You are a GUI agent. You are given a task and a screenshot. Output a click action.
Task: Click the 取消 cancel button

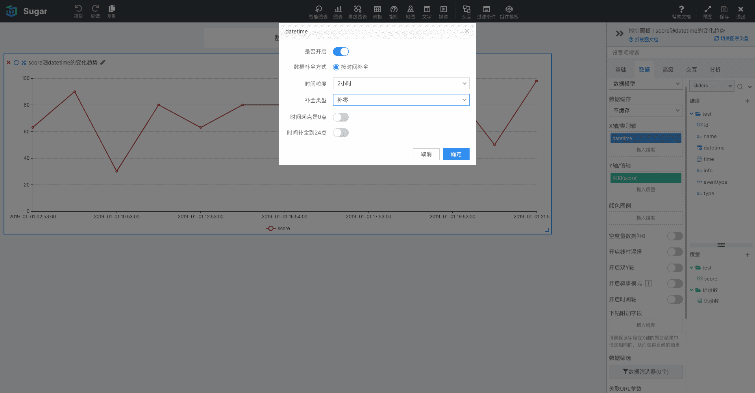(x=426, y=154)
